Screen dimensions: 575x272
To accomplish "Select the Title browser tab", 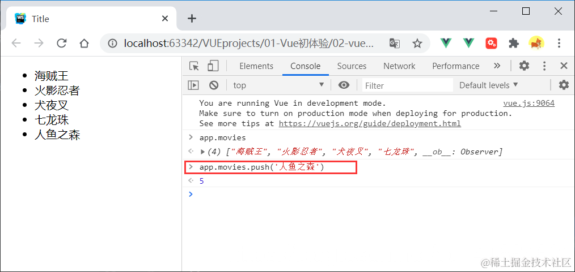I will 92,19.
